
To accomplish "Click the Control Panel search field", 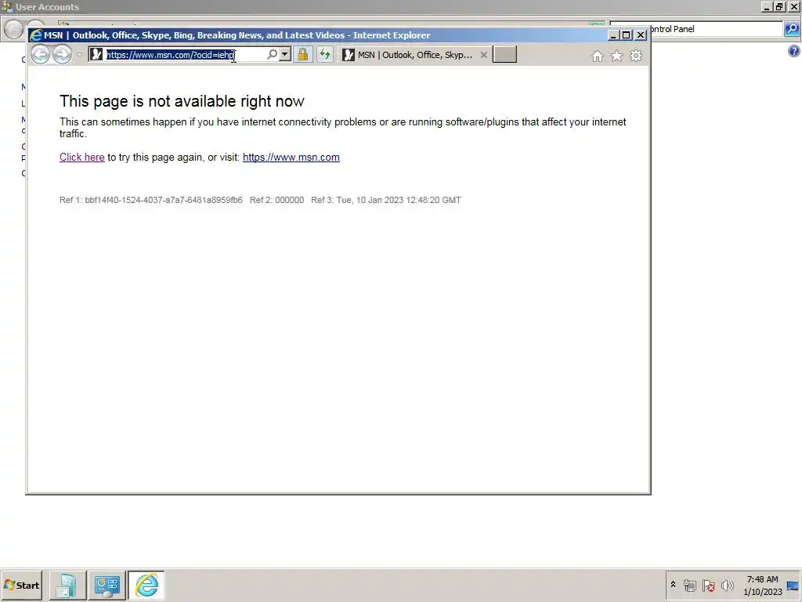I will pos(716,29).
